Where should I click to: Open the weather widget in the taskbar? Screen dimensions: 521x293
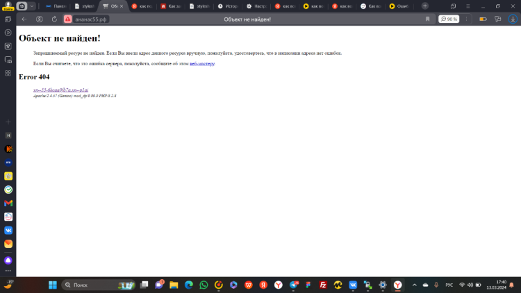8,285
